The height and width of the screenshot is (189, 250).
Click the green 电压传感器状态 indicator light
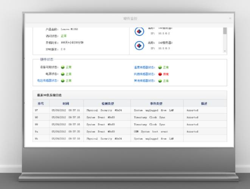(x=63, y=81)
